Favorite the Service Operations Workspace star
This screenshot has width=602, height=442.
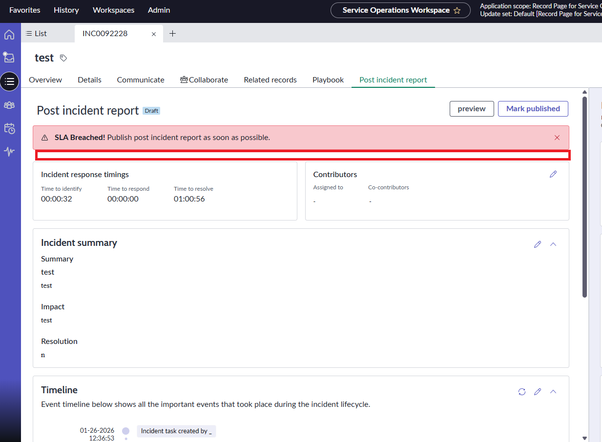[x=457, y=10]
